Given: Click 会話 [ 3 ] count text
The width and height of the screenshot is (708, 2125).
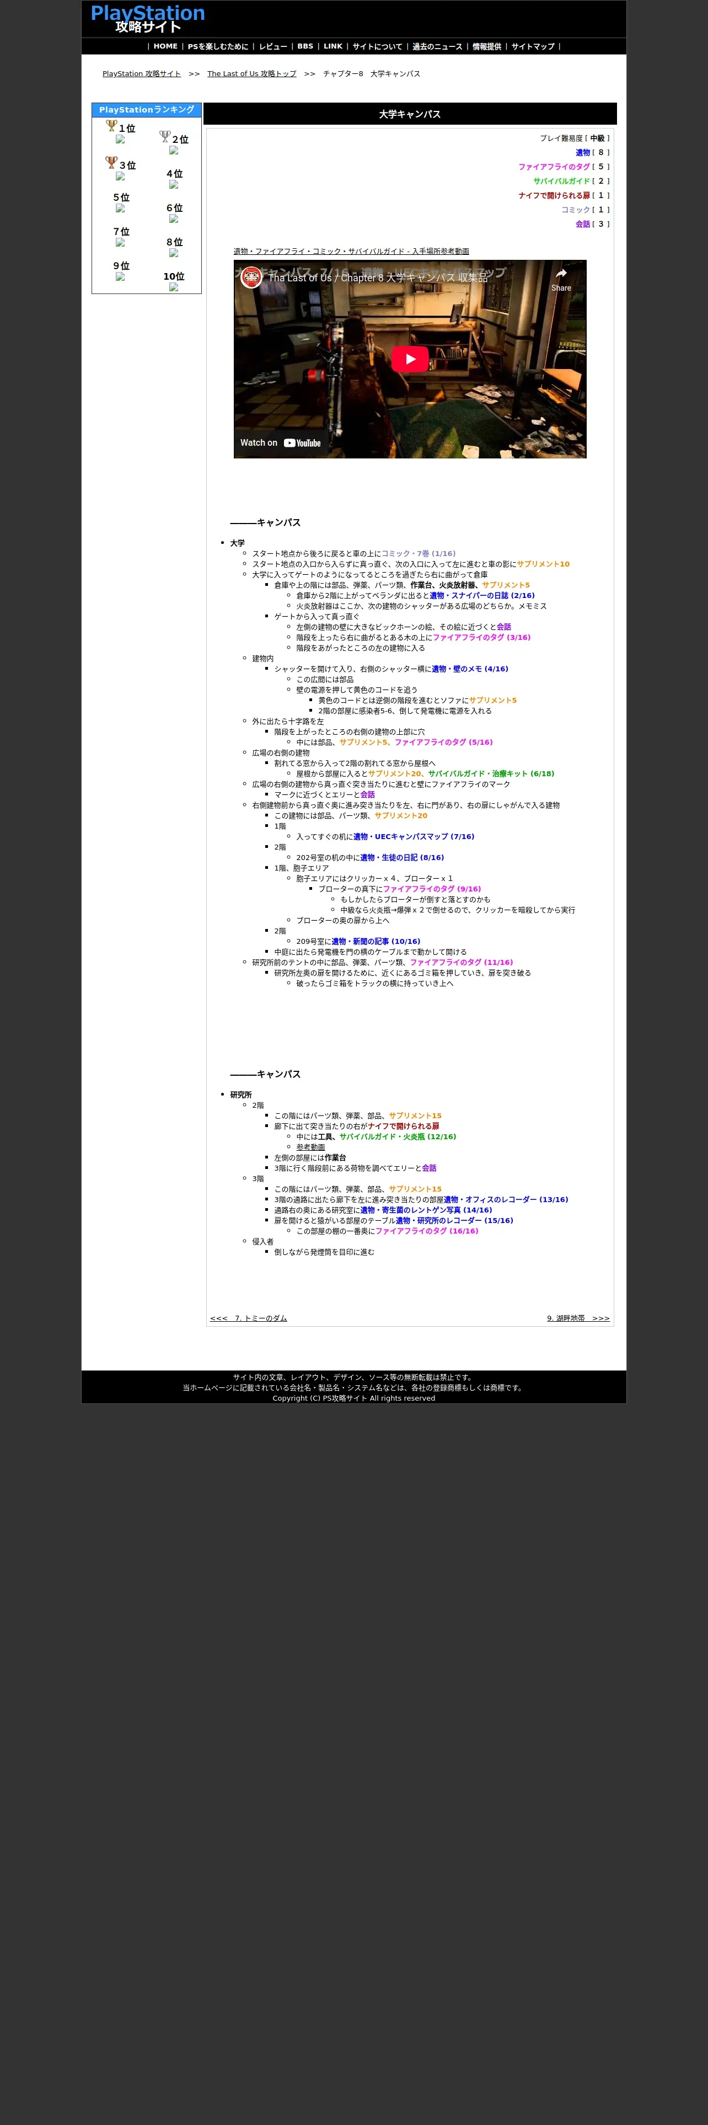Looking at the screenshot, I should [x=593, y=223].
